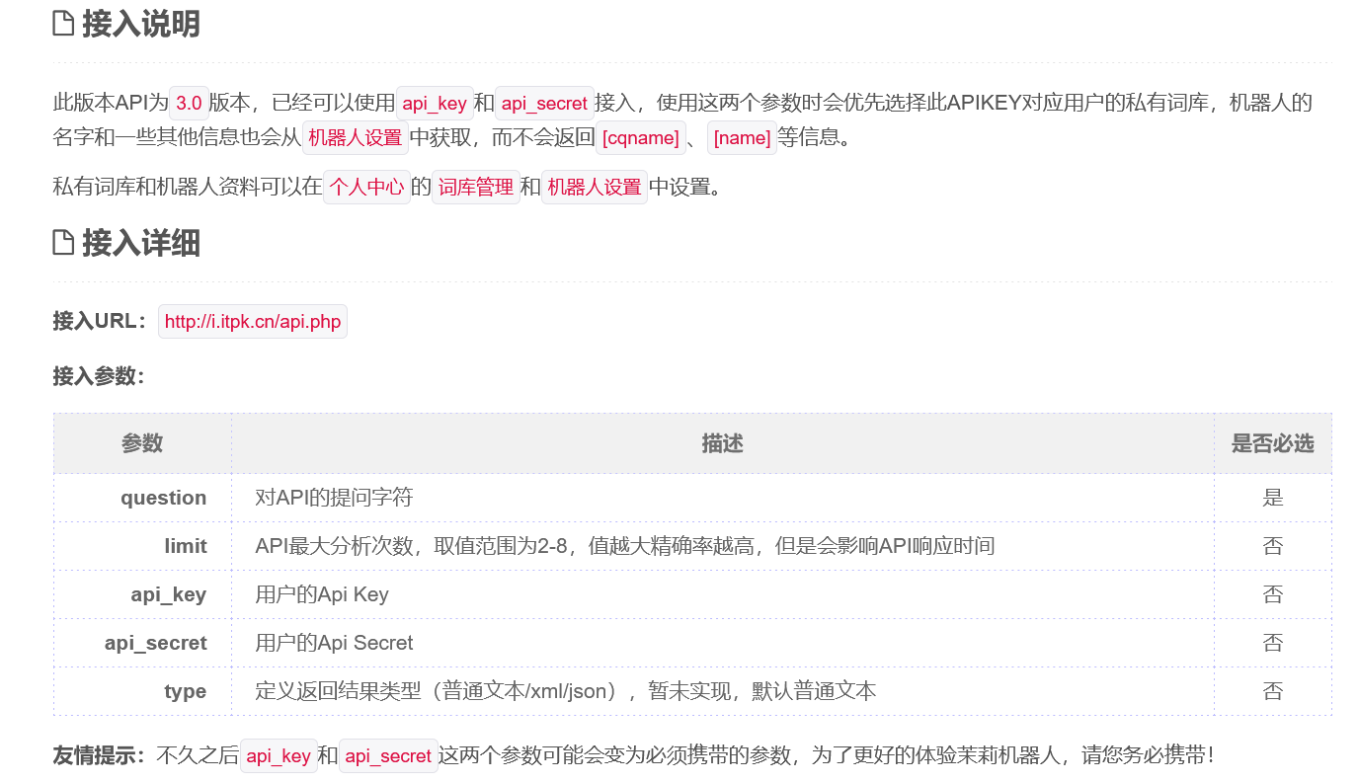The height and width of the screenshot is (783, 1359).
Task: Click the [cqname] code tag
Action: click(641, 138)
